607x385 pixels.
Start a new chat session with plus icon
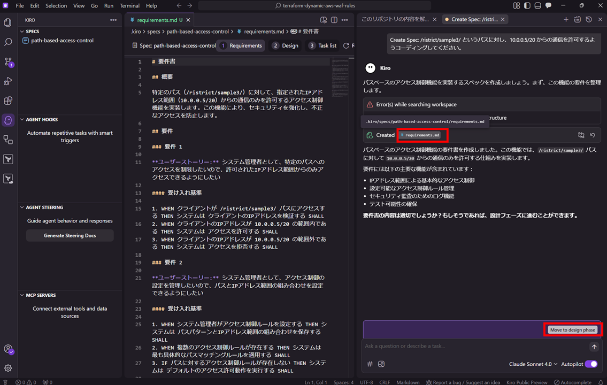566,19
